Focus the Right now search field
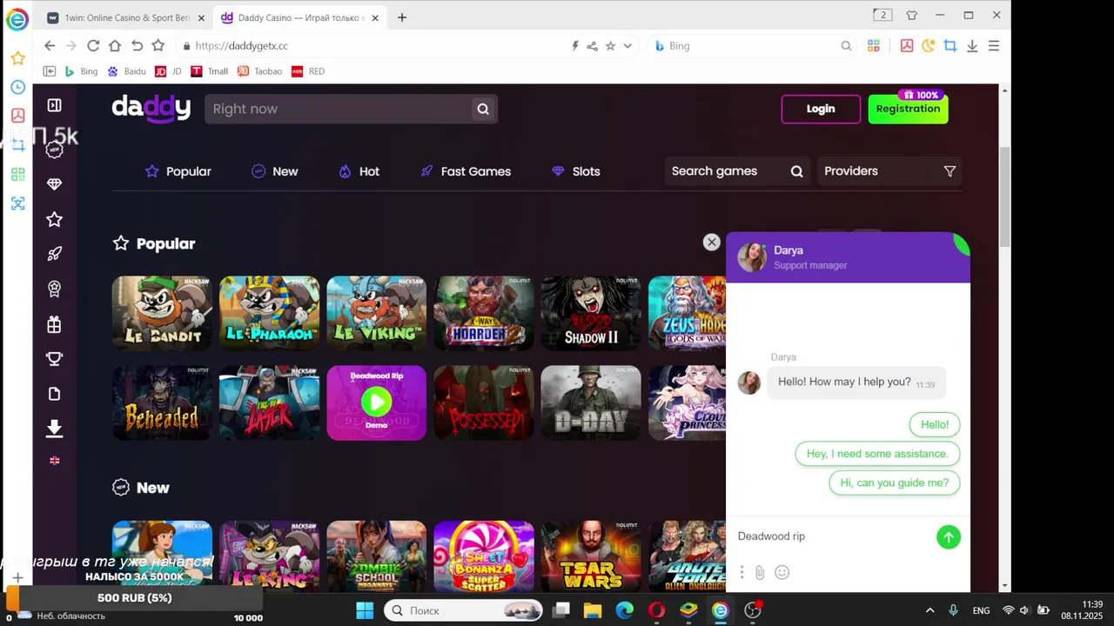 tap(339, 109)
